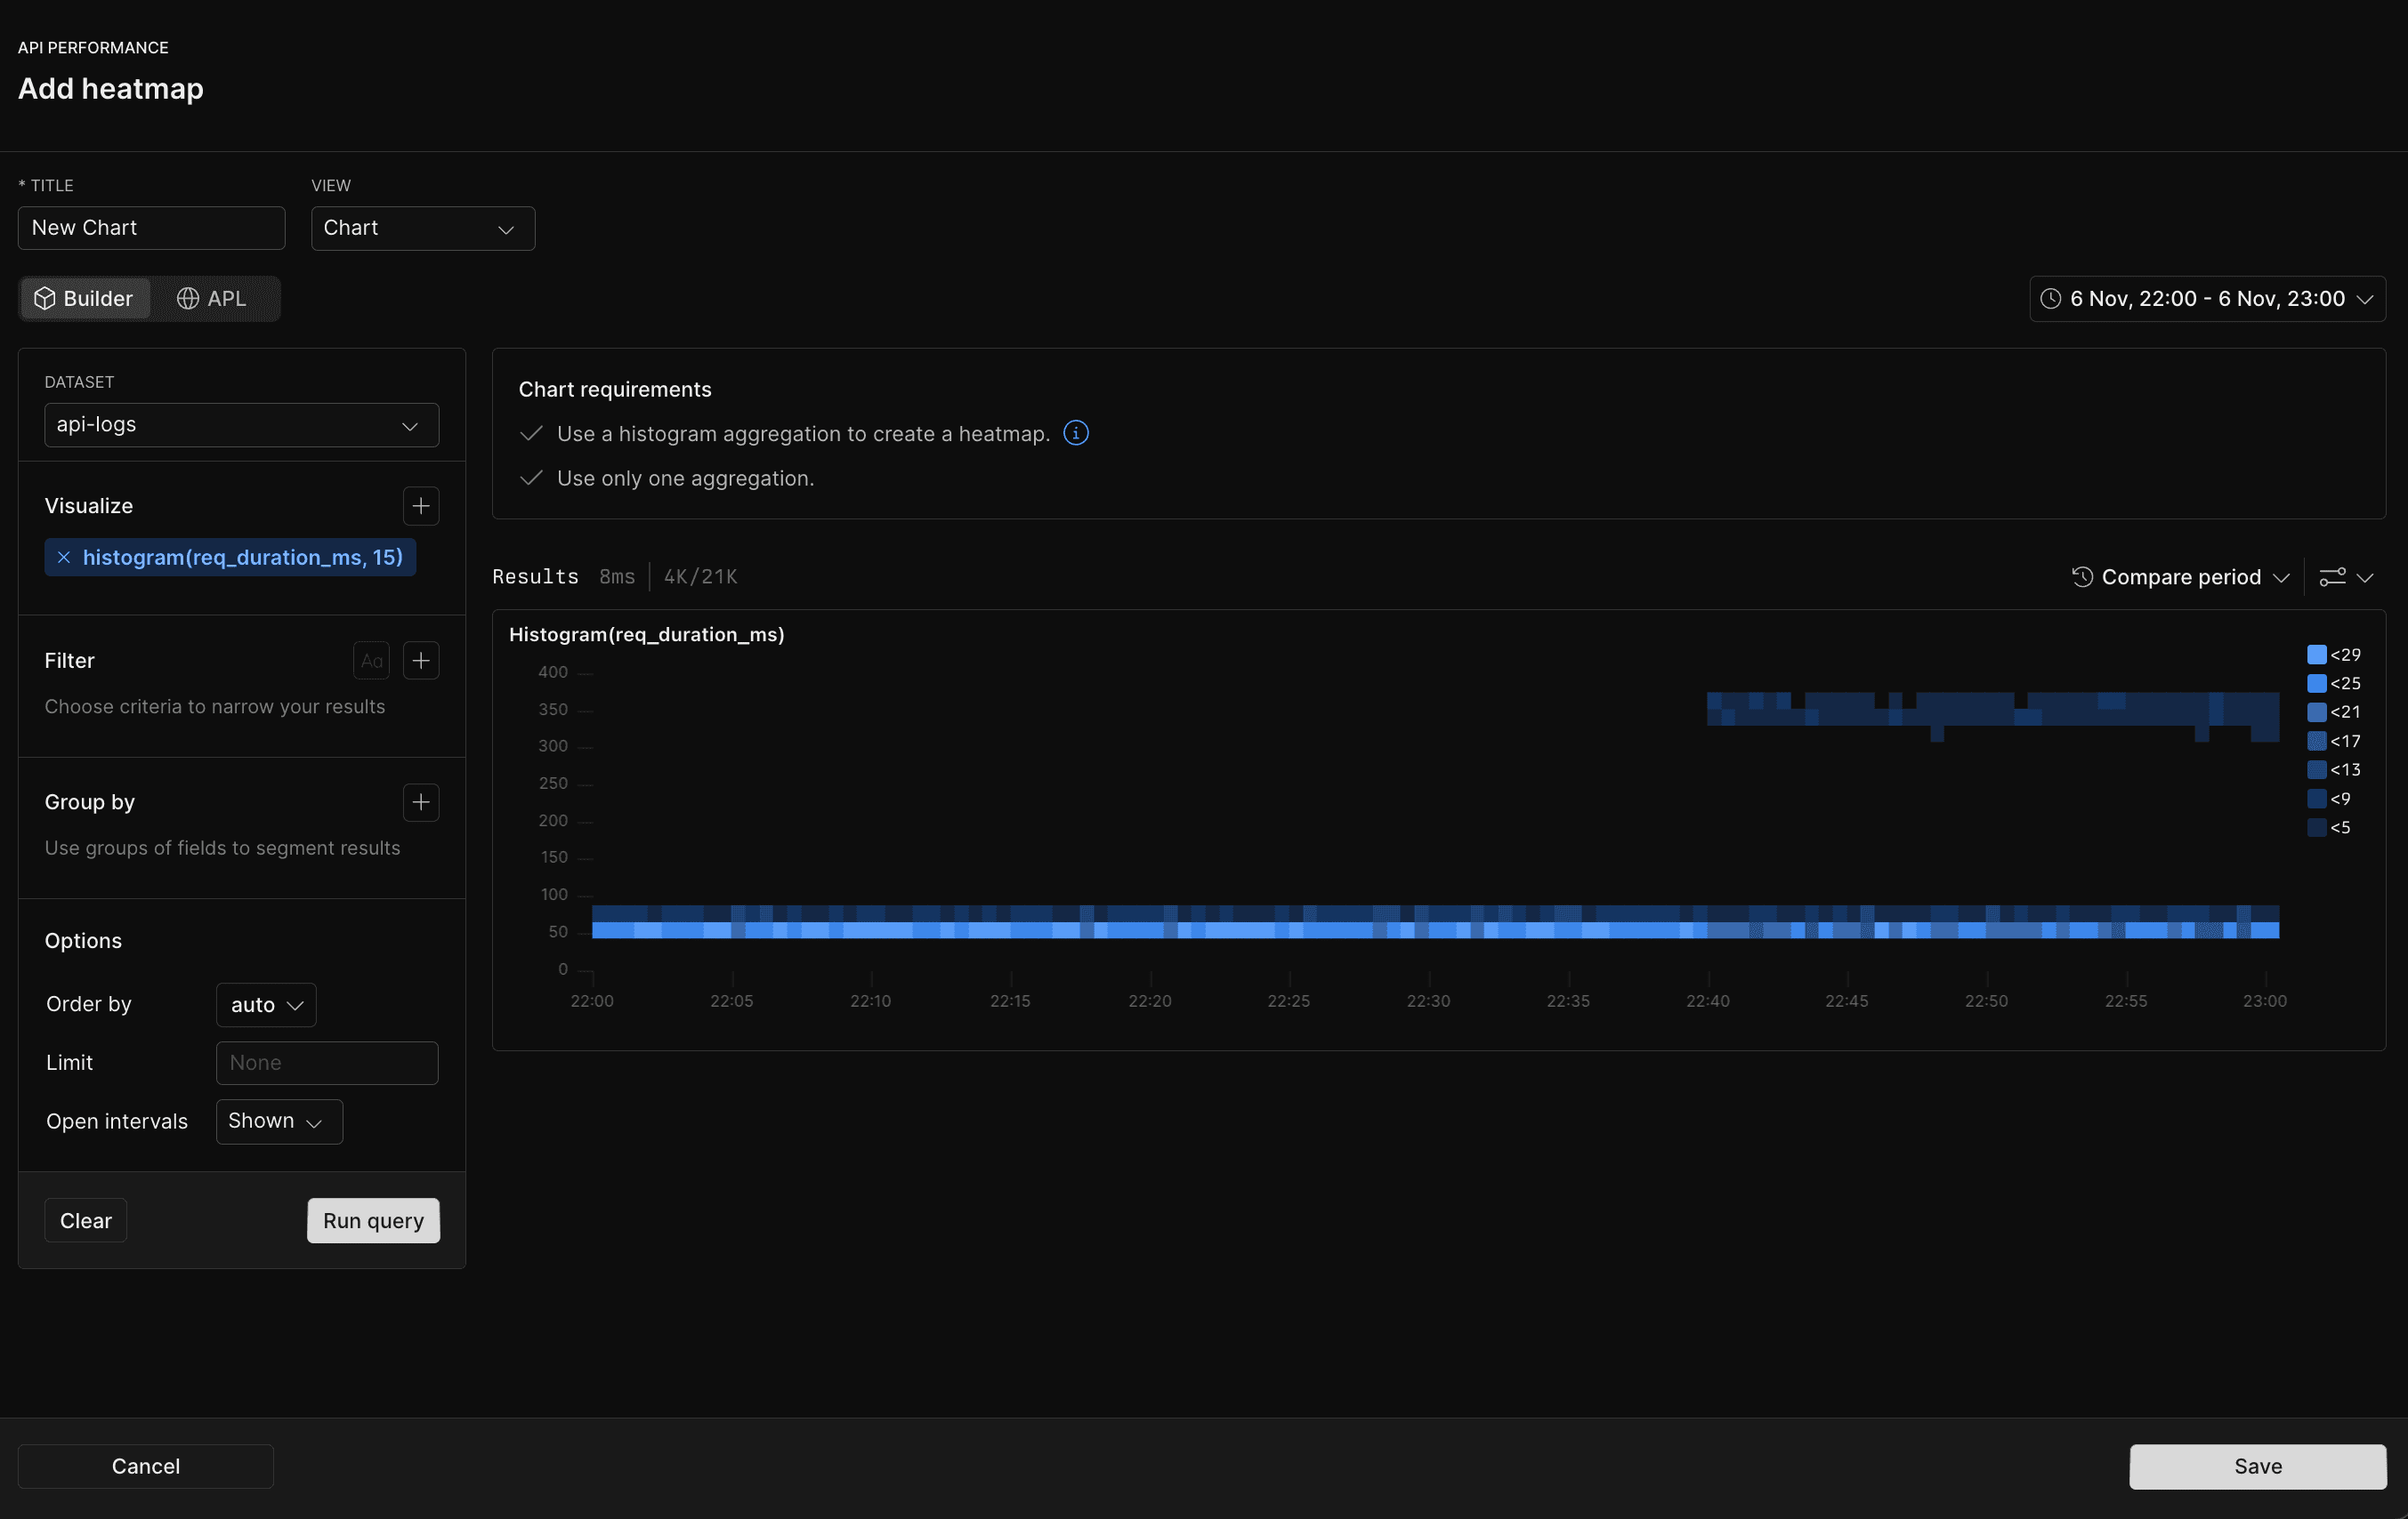The width and height of the screenshot is (2408, 1519).
Task: Save the heatmap chart
Action: tap(2258, 1466)
